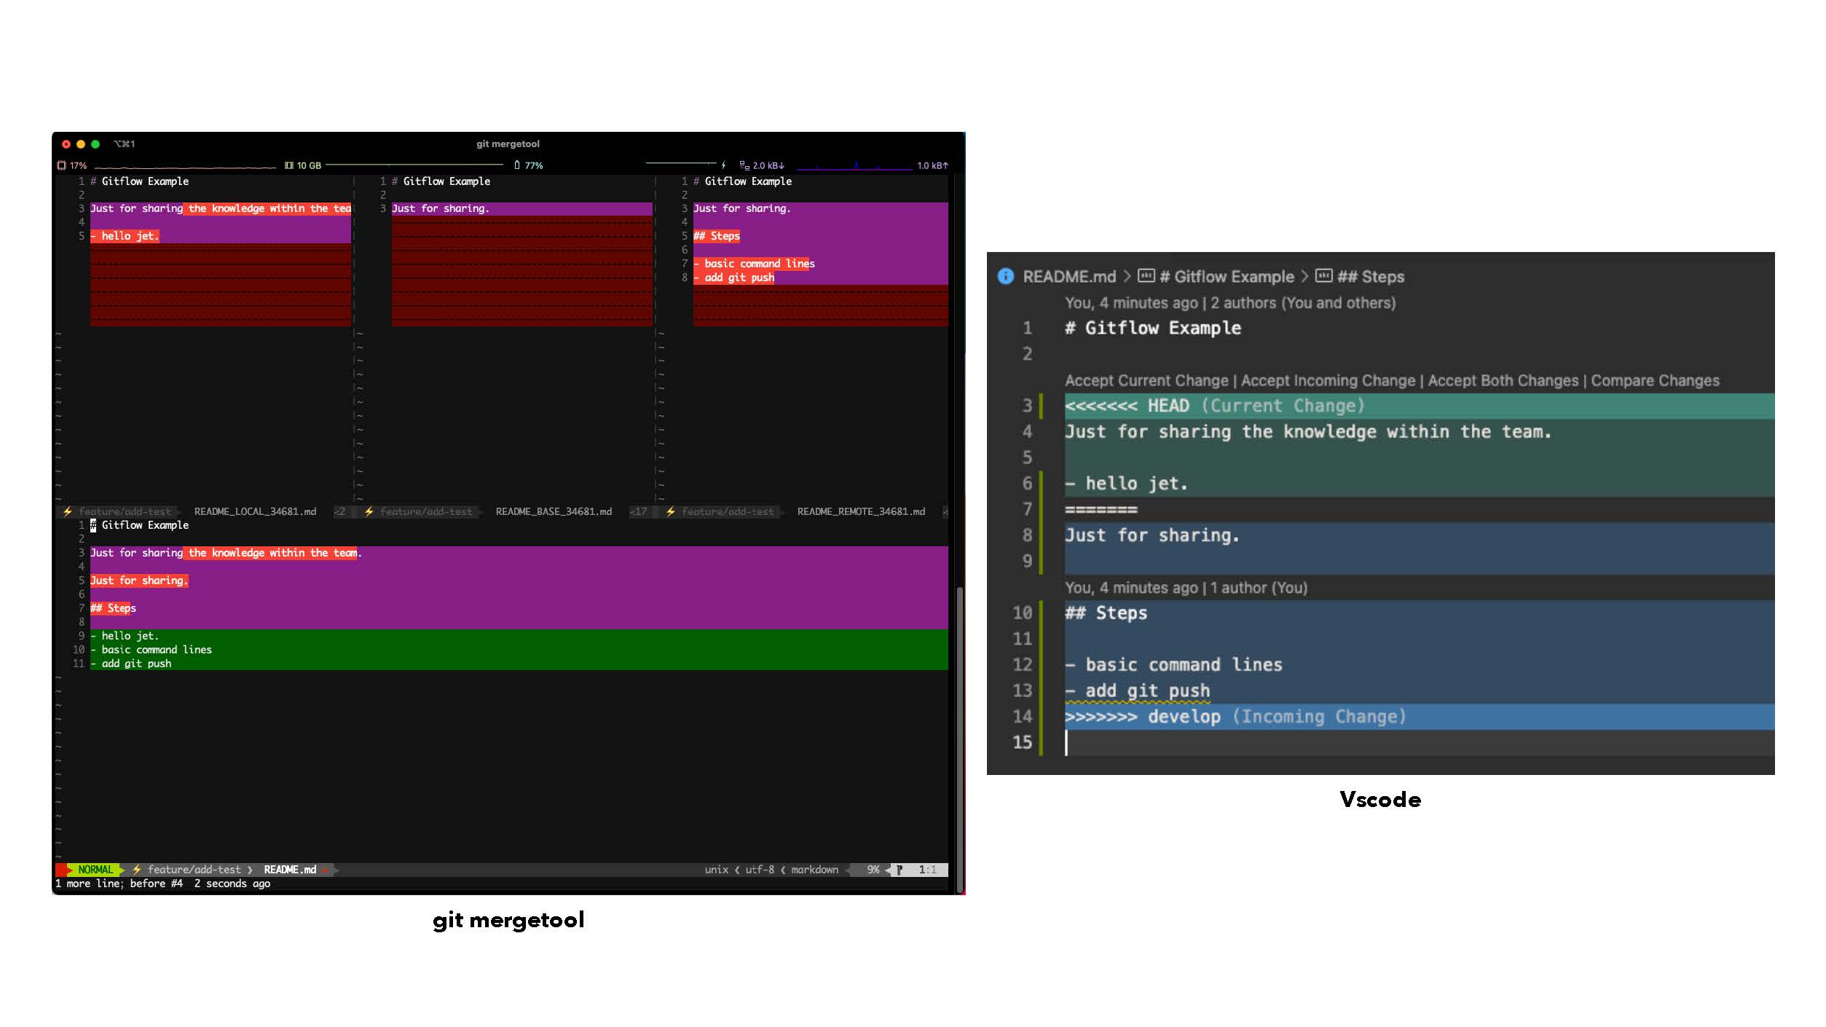Click the 77% battery icon

[x=516, y=165]
